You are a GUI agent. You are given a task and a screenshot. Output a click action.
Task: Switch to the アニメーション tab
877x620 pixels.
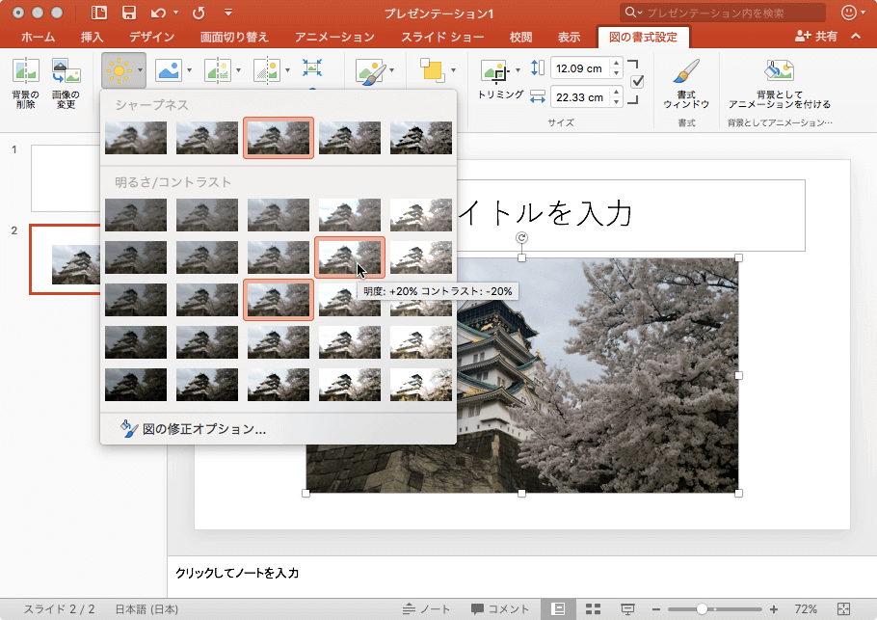point(335,38)
